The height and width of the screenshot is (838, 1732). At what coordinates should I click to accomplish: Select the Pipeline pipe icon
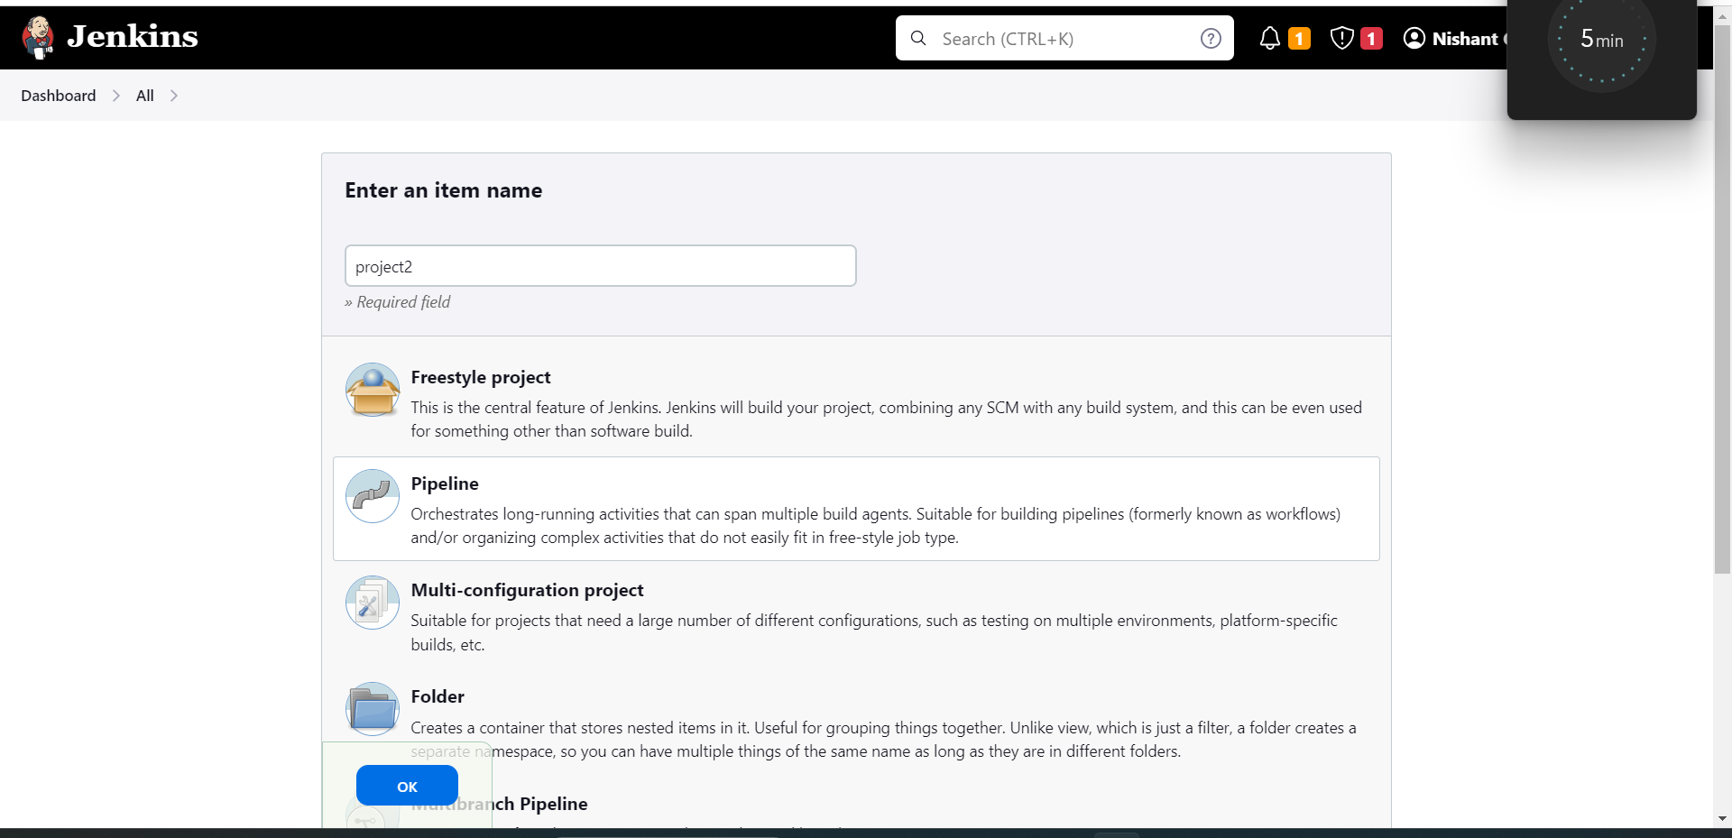372,496
